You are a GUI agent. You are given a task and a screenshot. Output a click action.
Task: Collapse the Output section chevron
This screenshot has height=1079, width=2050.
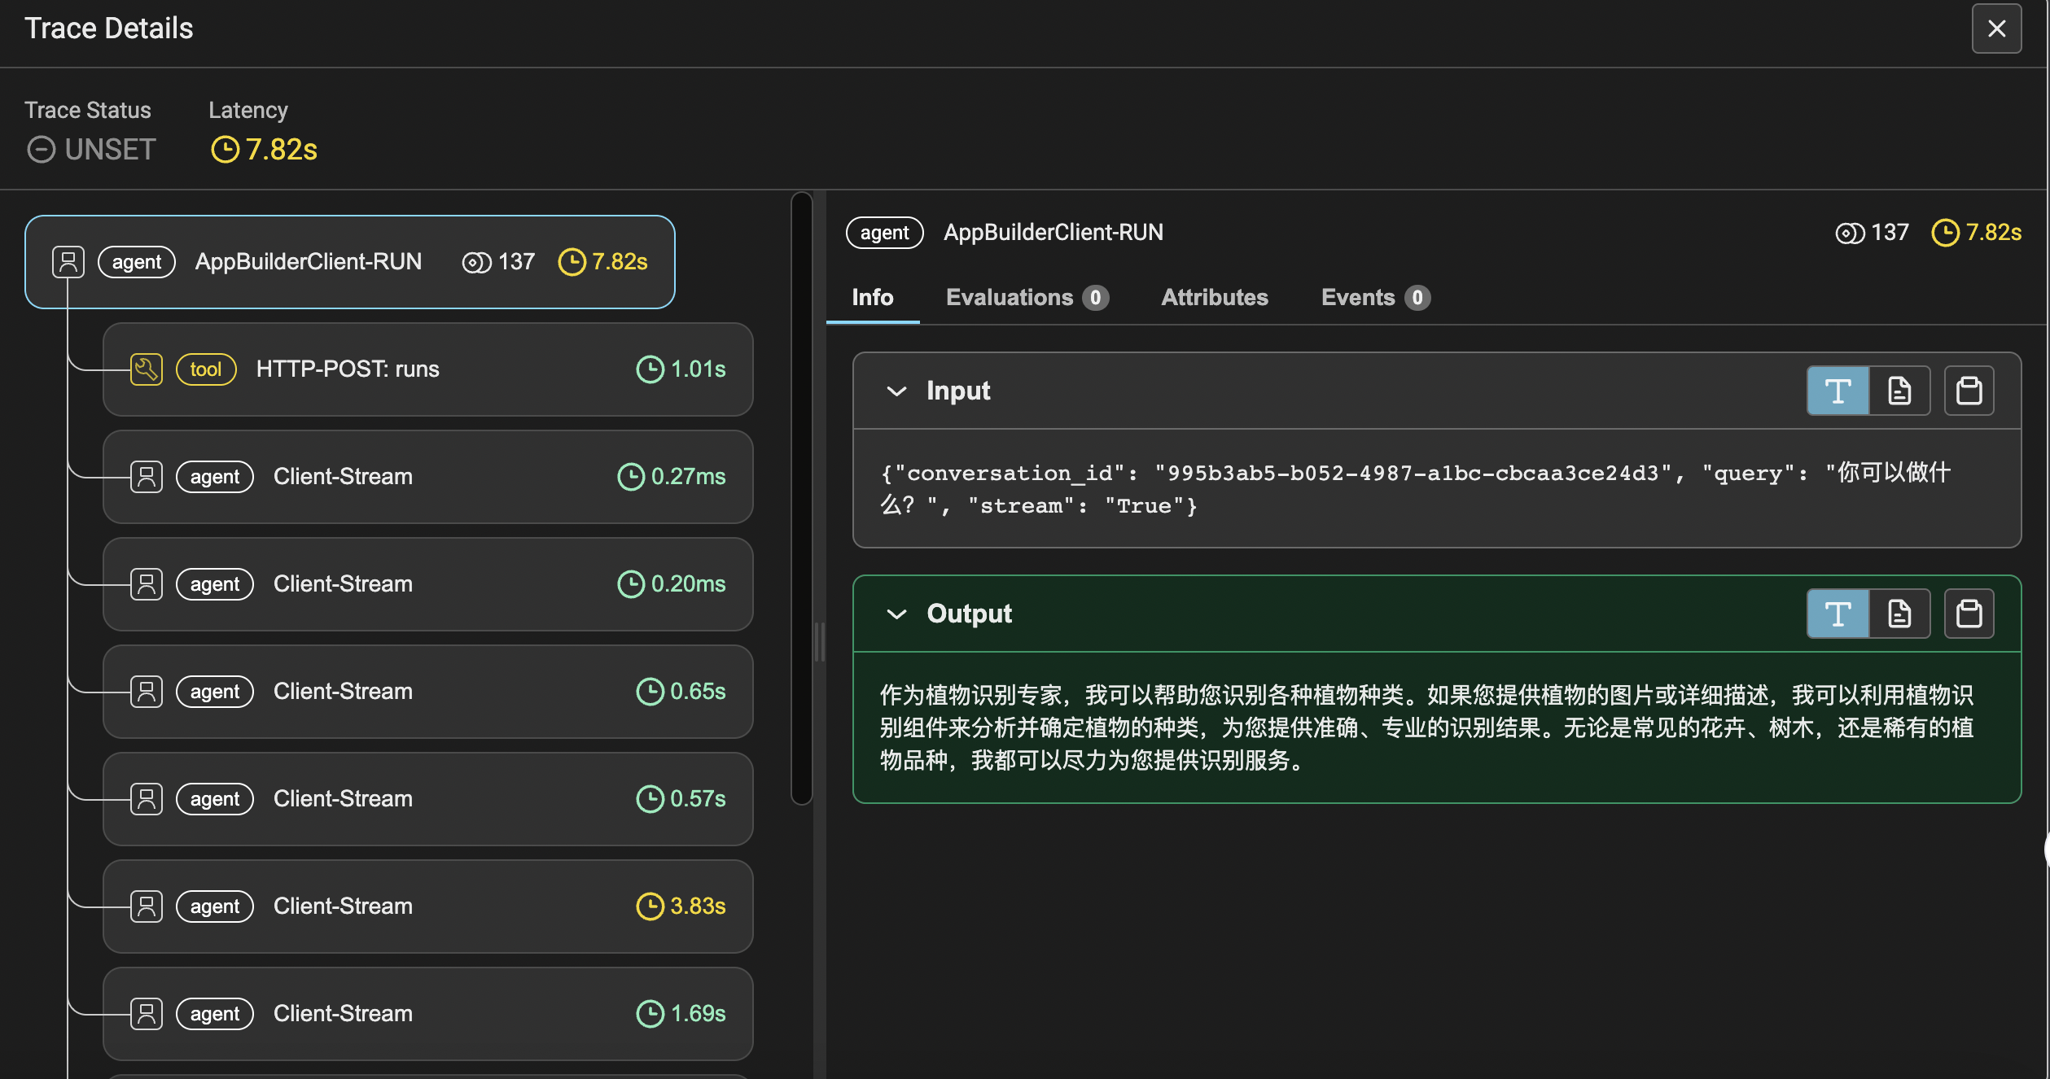895,613
